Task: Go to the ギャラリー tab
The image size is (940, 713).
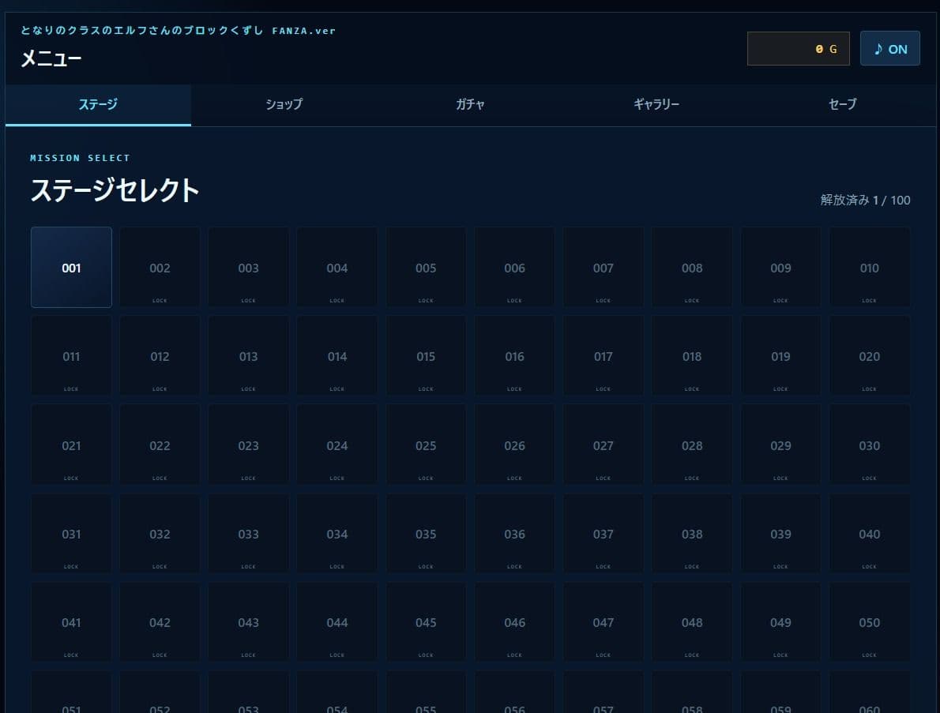Action: point(656,105)
